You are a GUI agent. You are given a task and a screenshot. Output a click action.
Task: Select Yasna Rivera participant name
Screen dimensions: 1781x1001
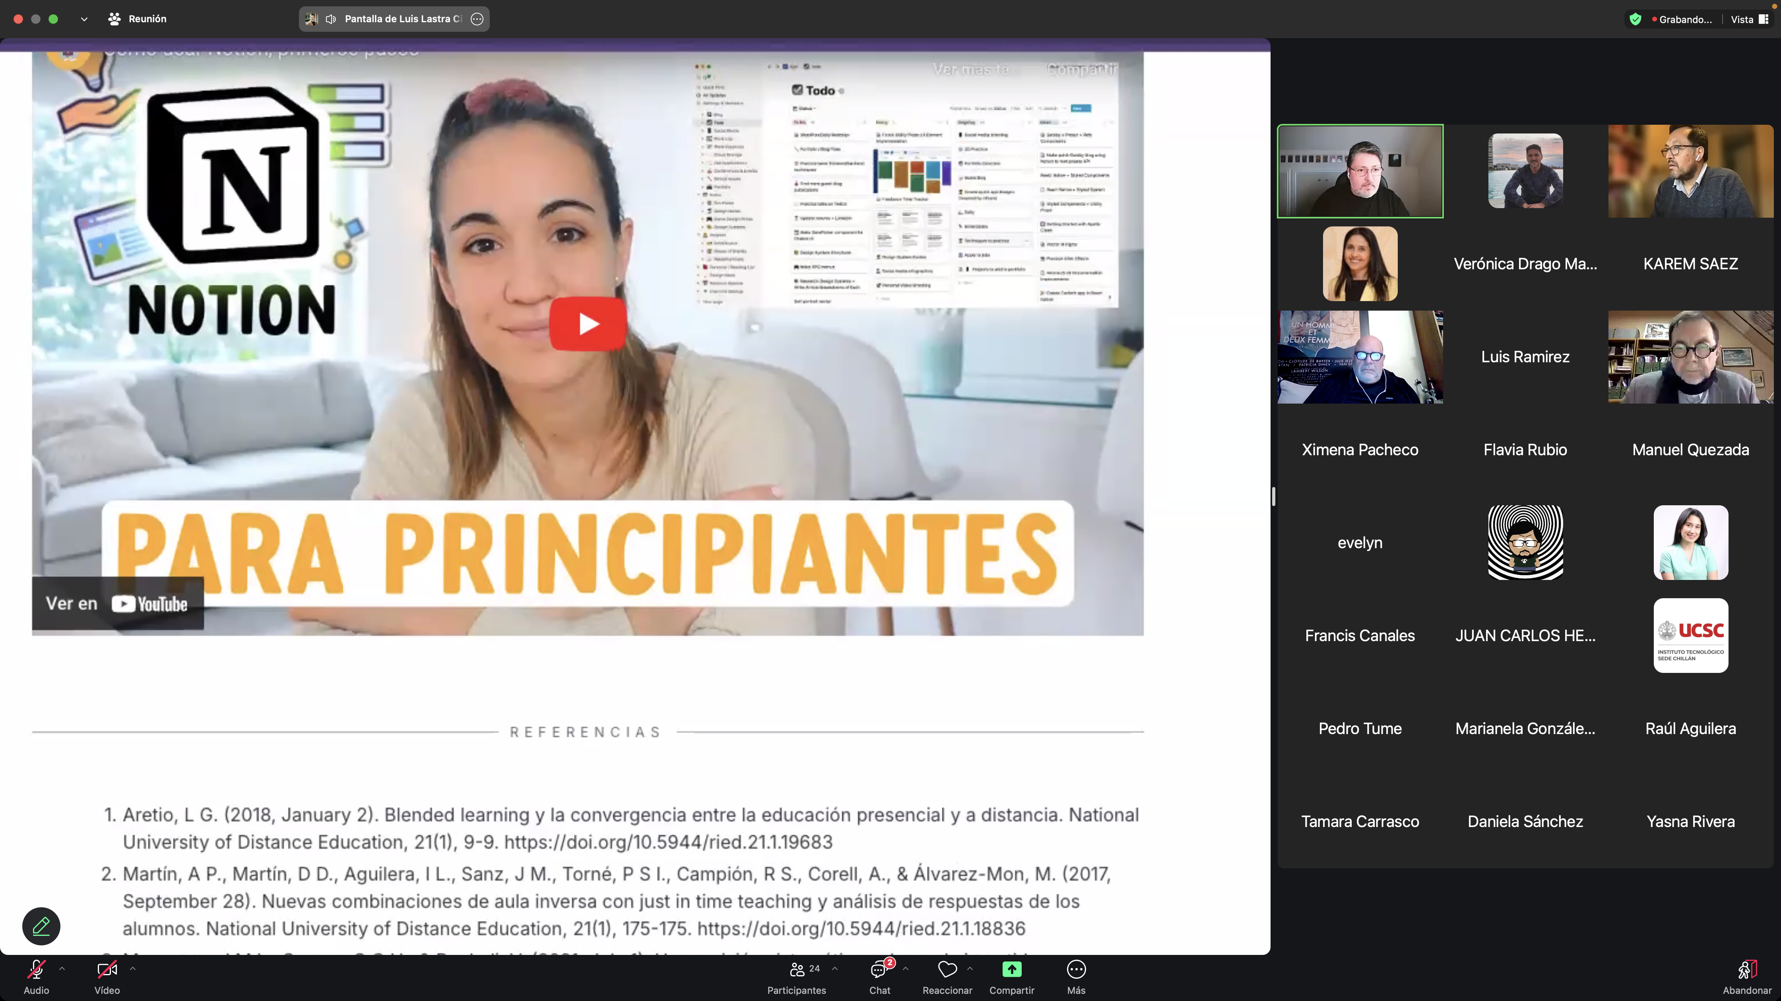1690,821
